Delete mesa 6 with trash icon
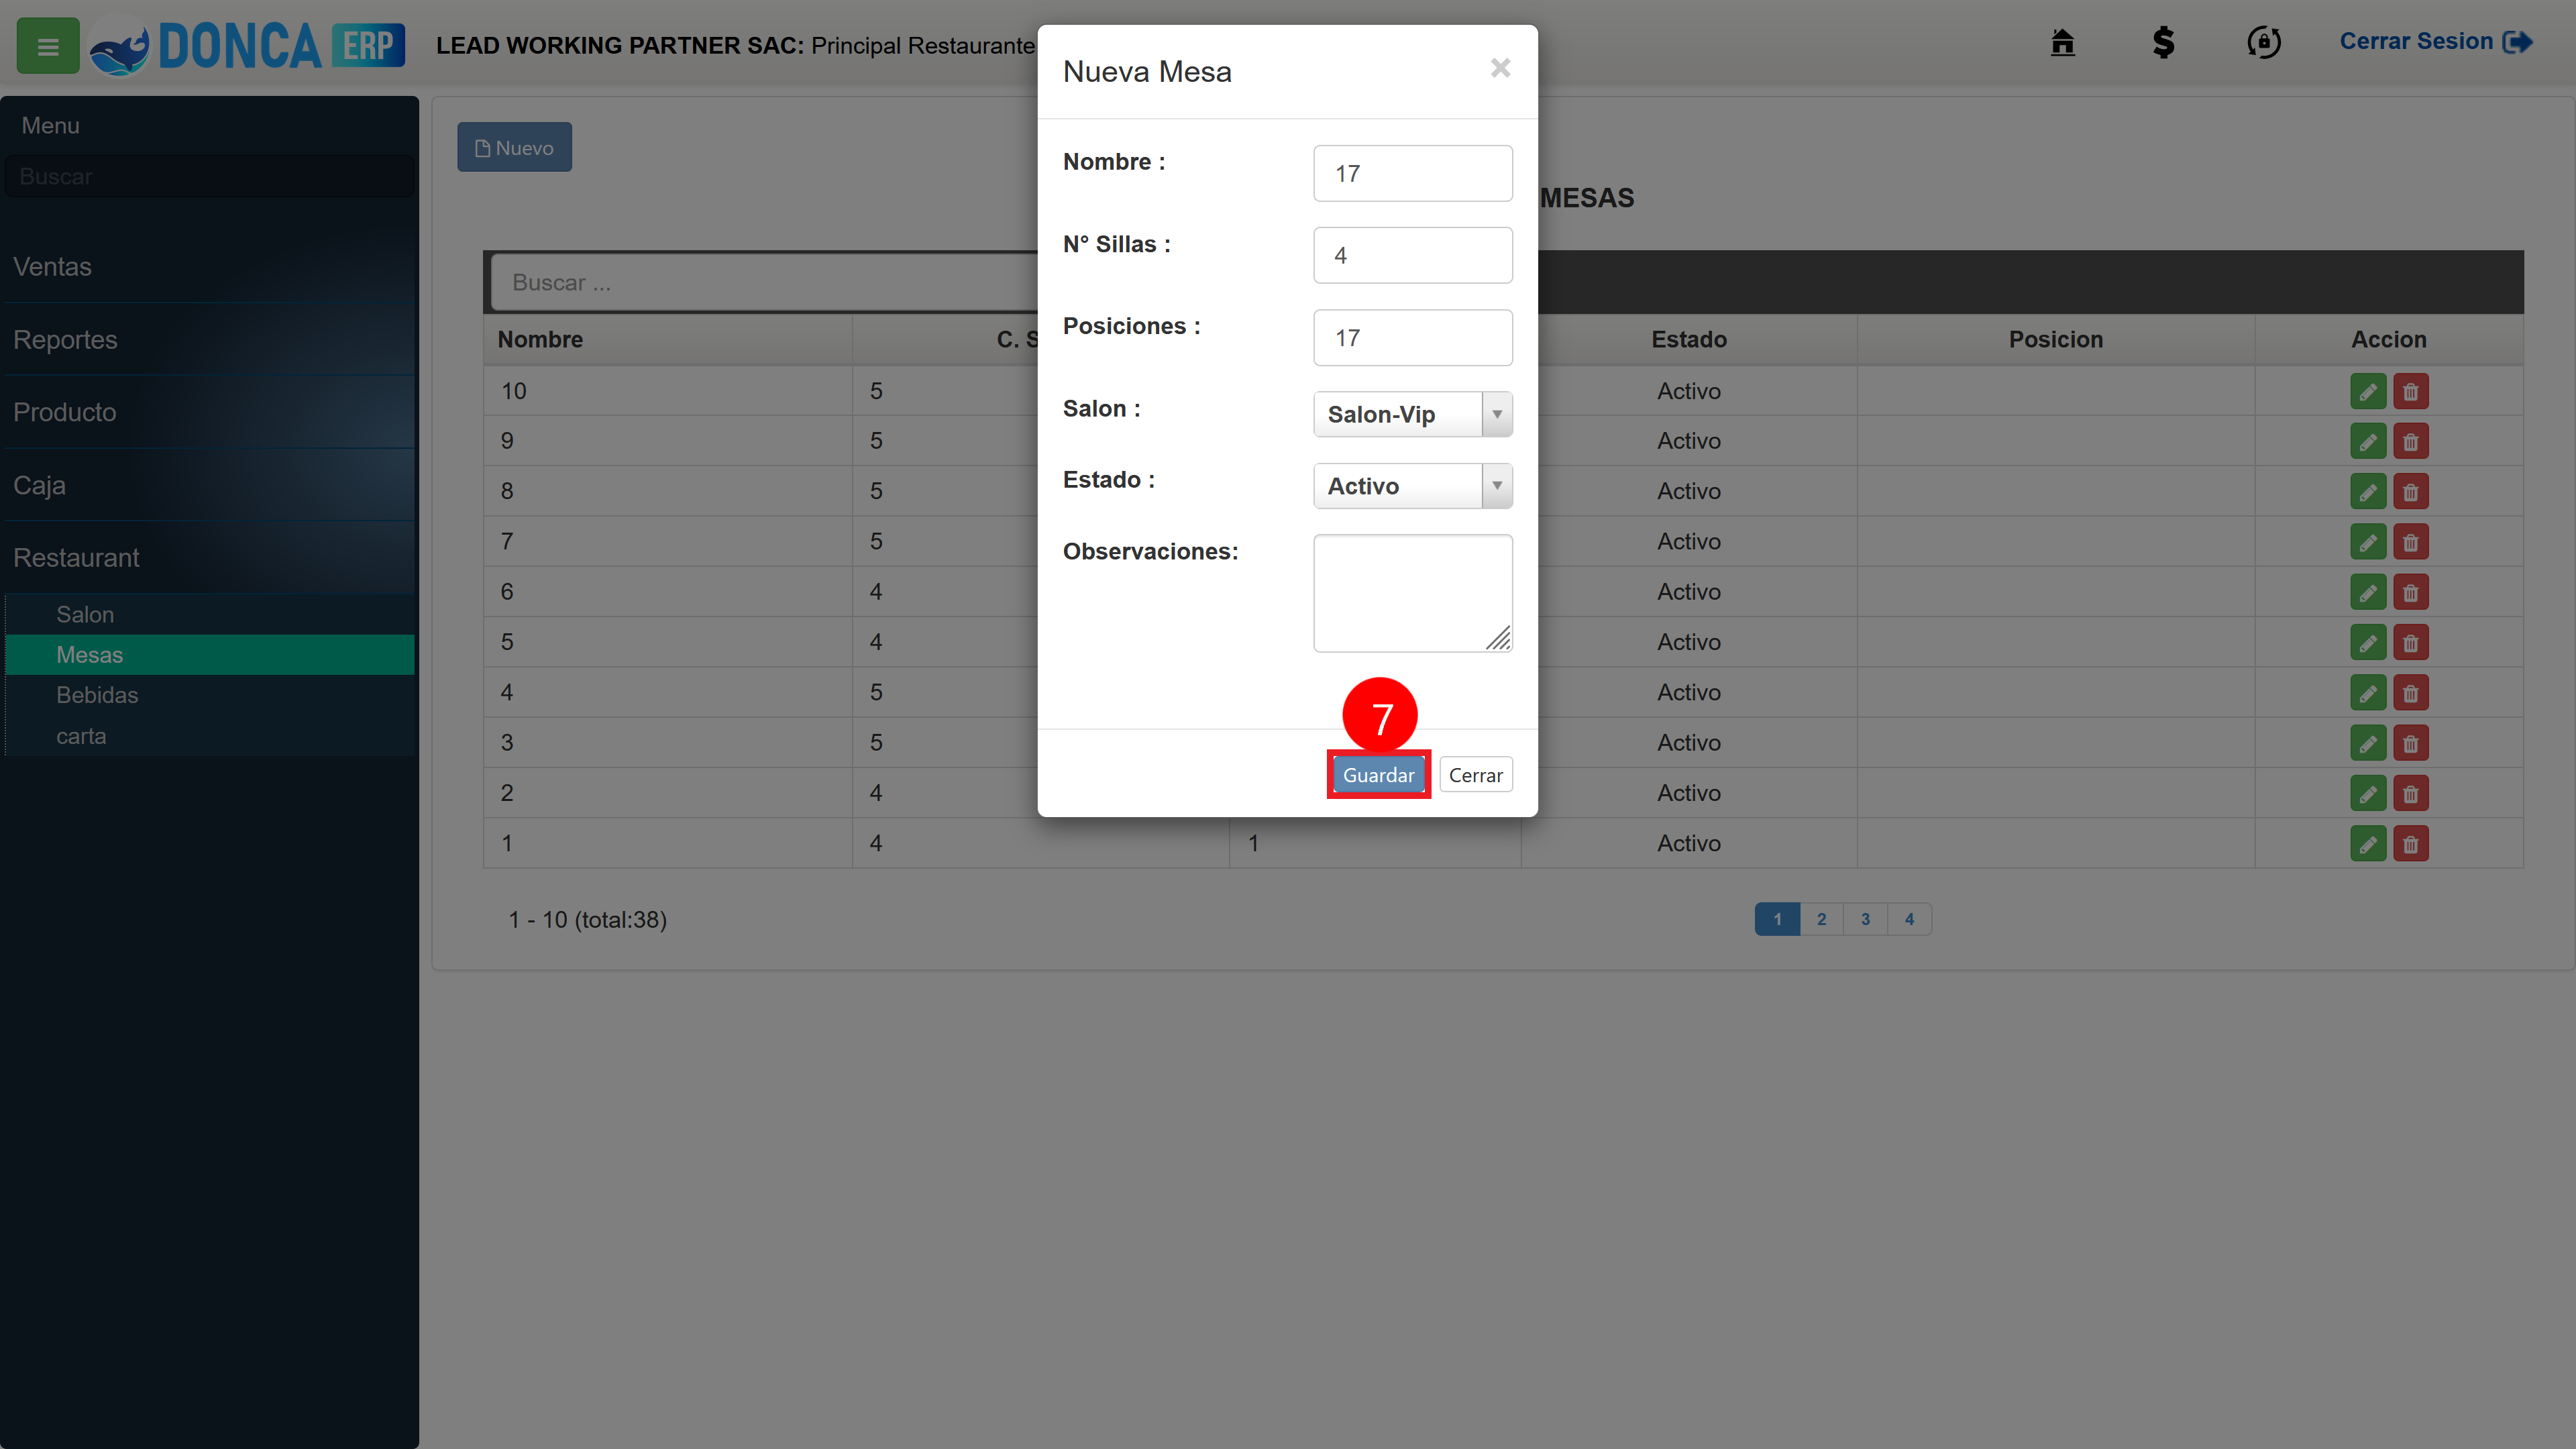This screenshot has height=1449, width=2576. (x=2410, y=592)
